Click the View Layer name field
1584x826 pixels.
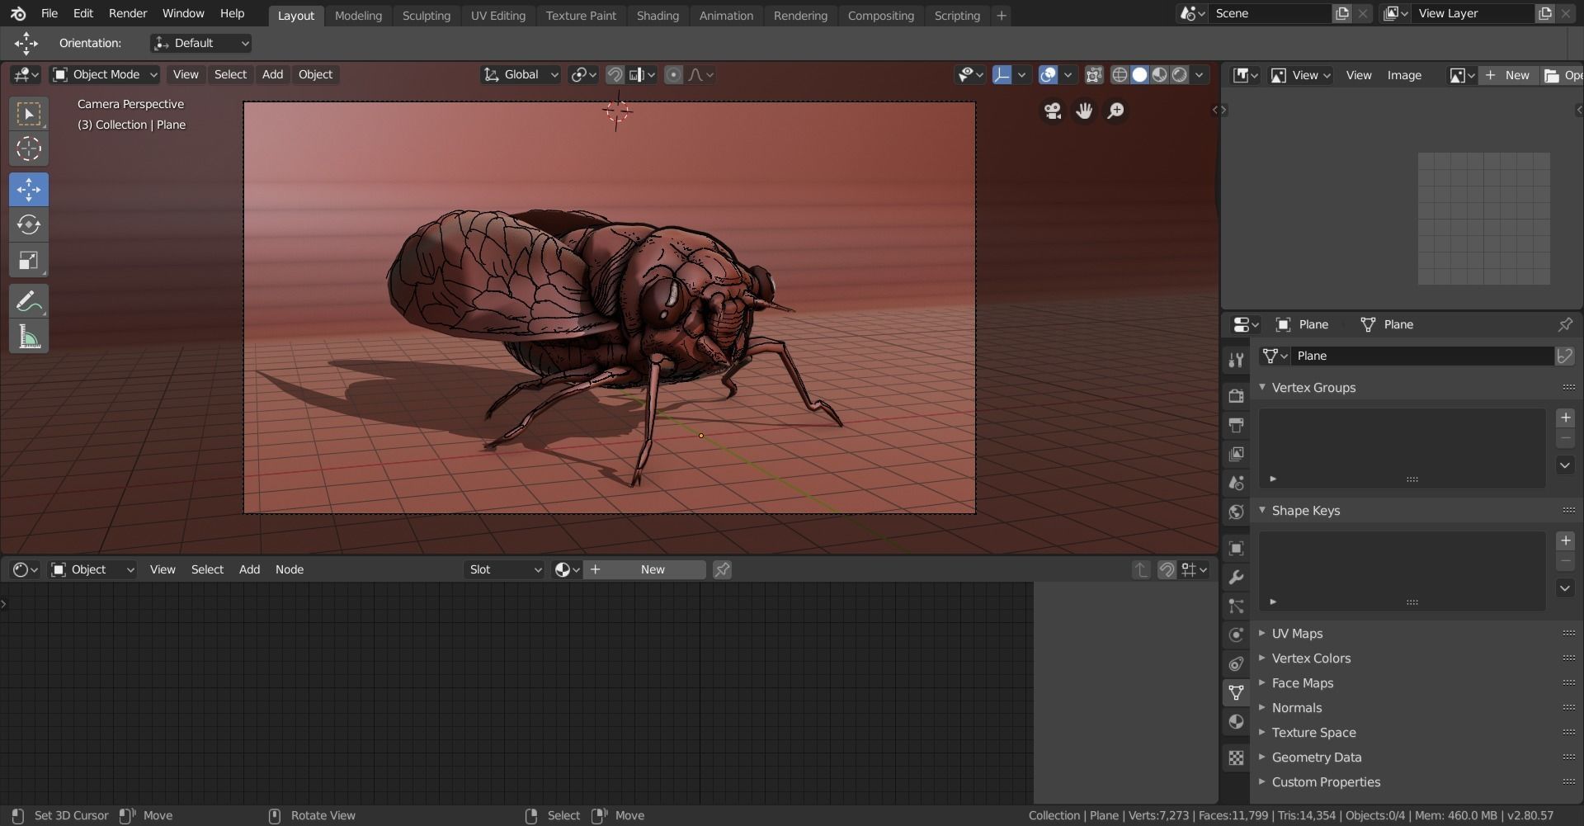1473,13
